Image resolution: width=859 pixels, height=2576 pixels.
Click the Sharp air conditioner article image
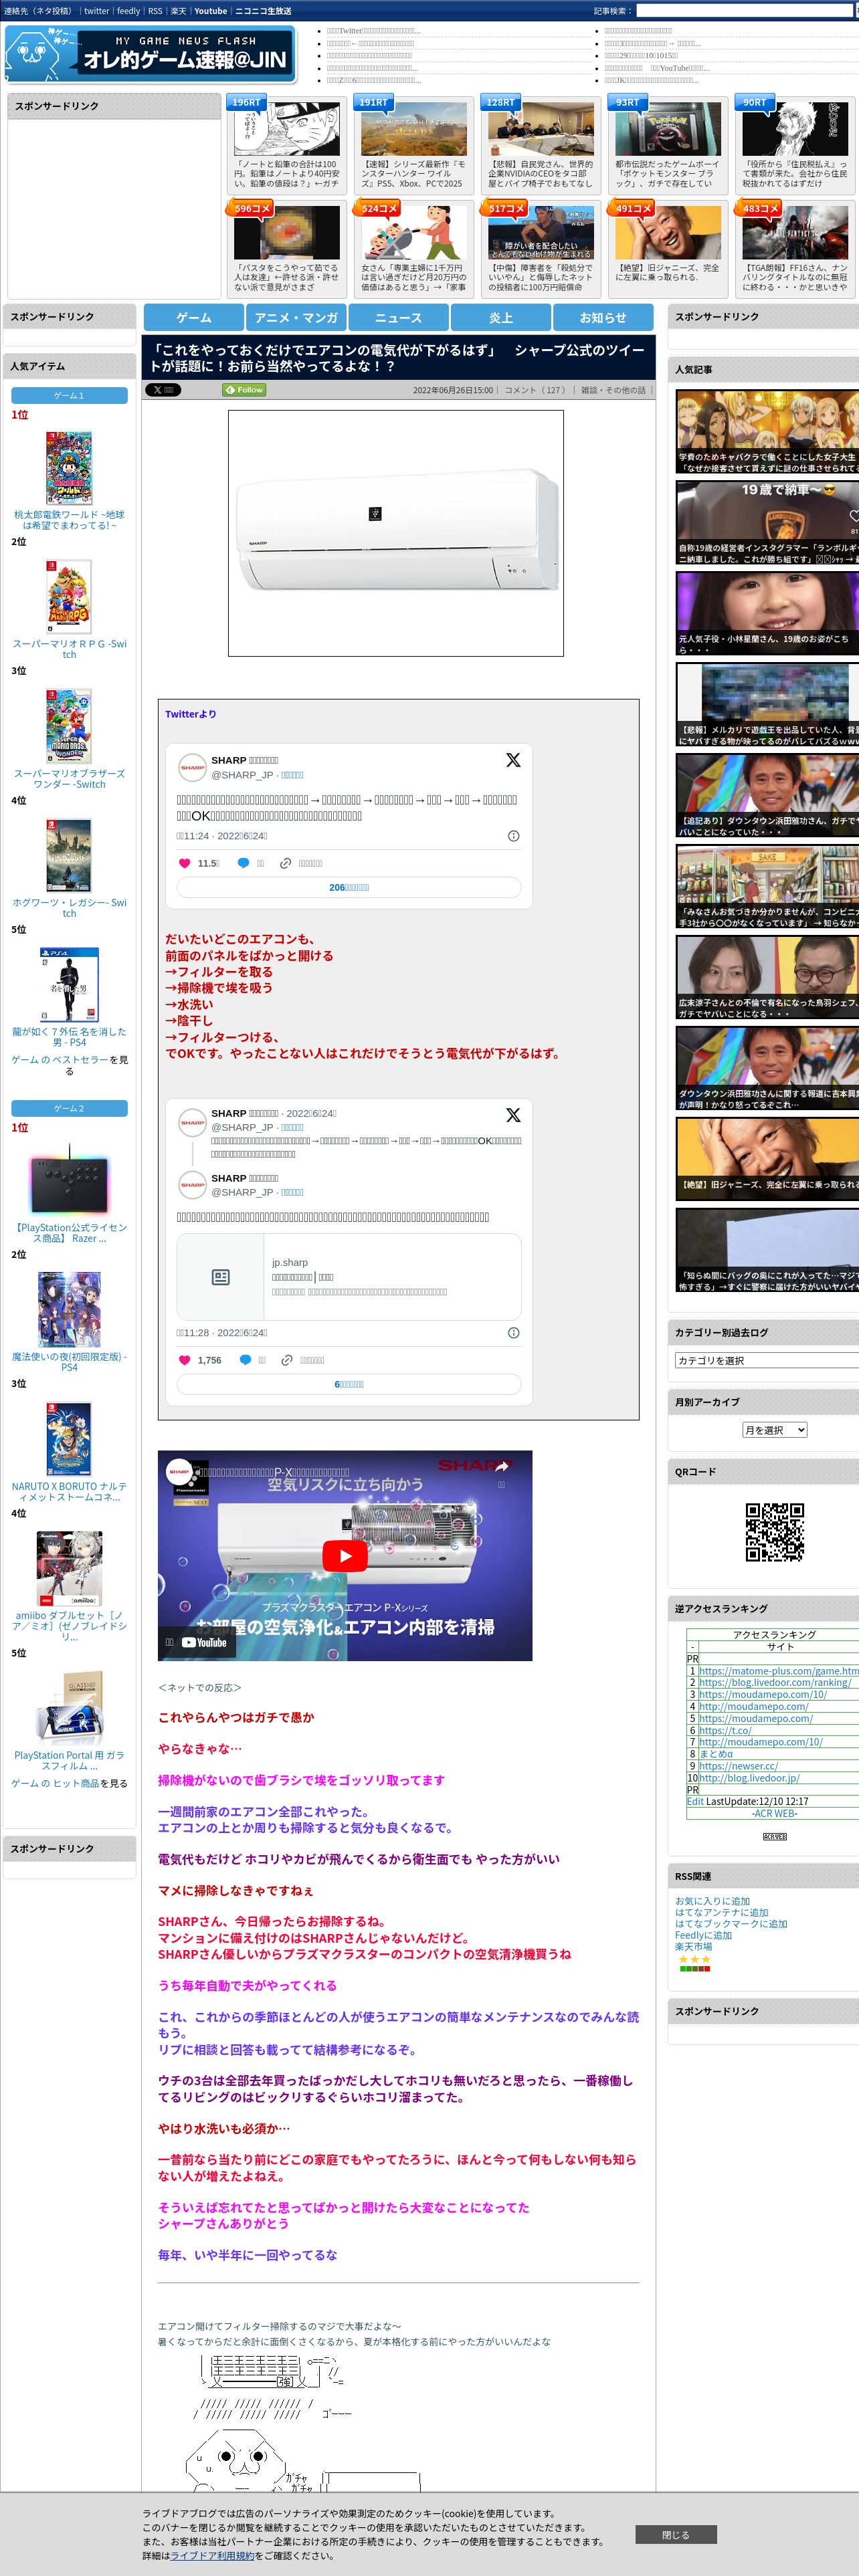(x=396, y=533)
